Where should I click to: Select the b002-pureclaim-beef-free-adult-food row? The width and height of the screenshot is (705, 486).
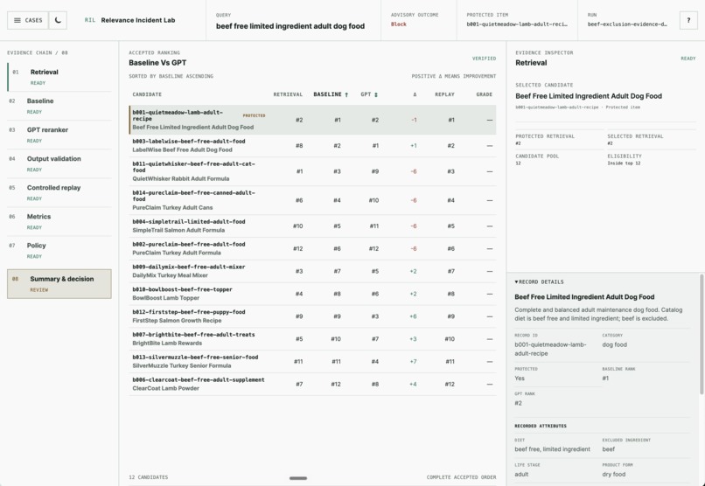pyautogui.click(x=312, y=248)
